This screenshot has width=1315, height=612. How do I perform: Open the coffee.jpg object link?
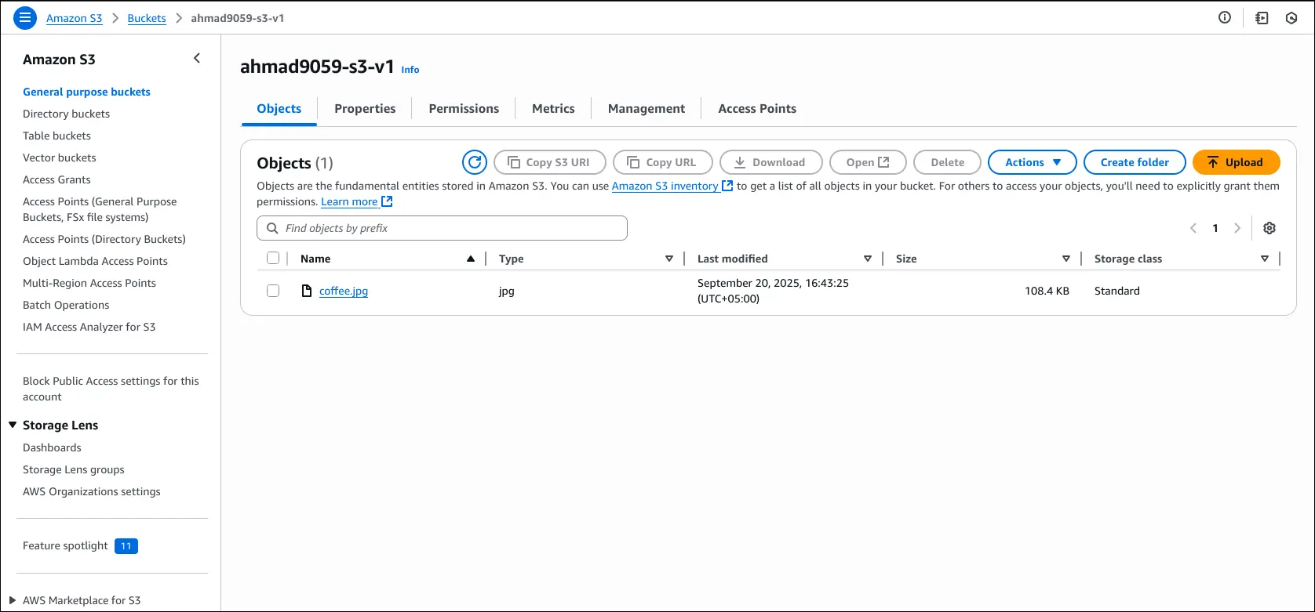point(343,291)
